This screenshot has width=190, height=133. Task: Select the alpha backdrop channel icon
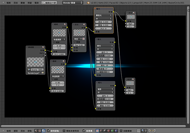click(105, 131)
